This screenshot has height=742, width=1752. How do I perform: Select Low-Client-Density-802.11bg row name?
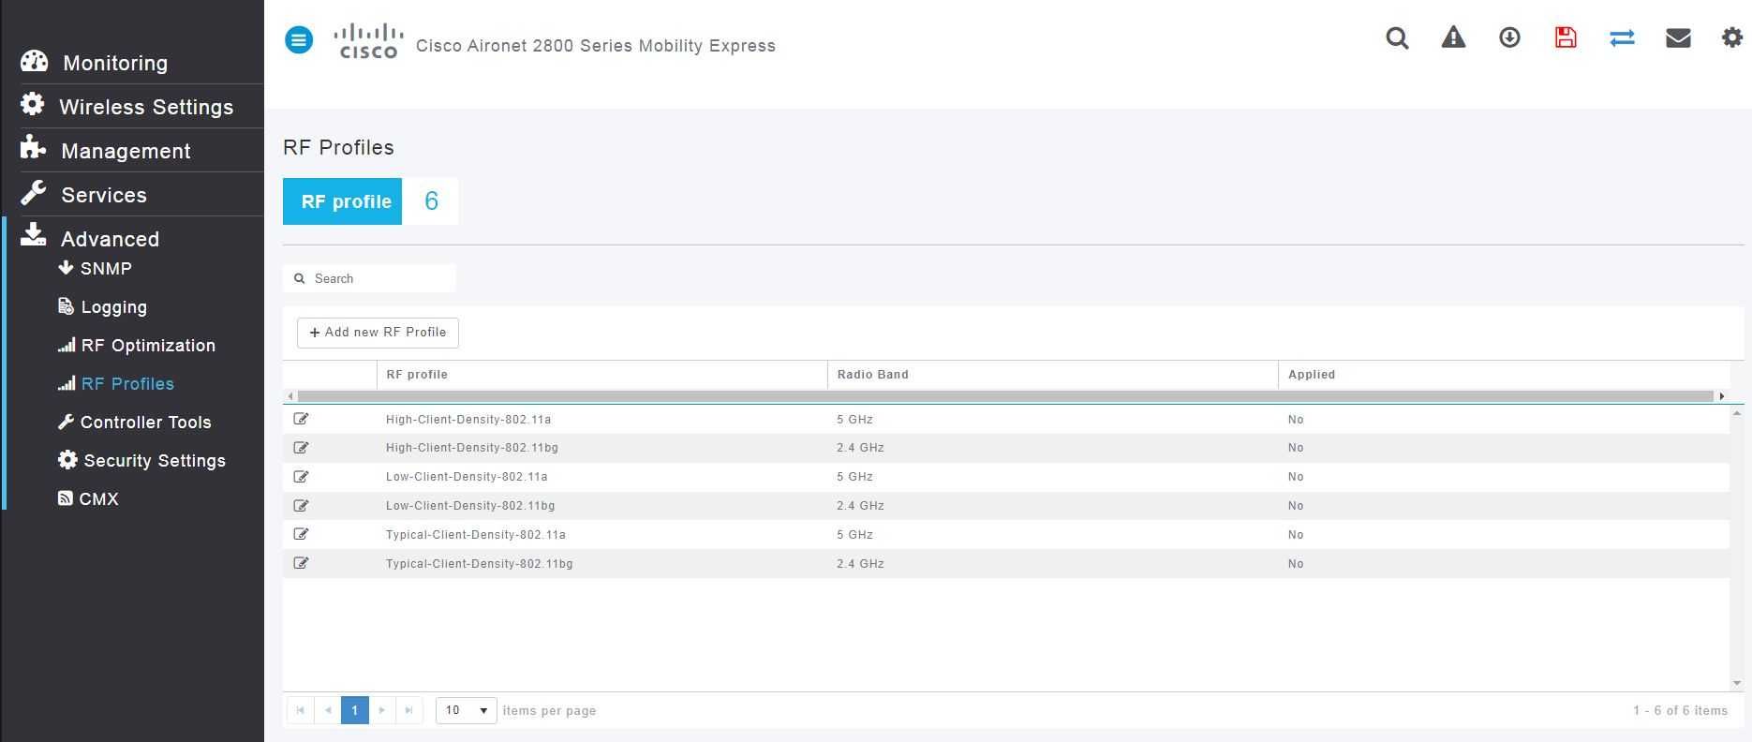(470, 506)
